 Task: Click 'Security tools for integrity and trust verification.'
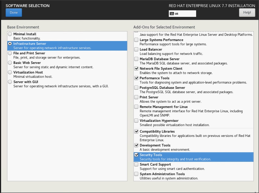click(x=176, y=159)
